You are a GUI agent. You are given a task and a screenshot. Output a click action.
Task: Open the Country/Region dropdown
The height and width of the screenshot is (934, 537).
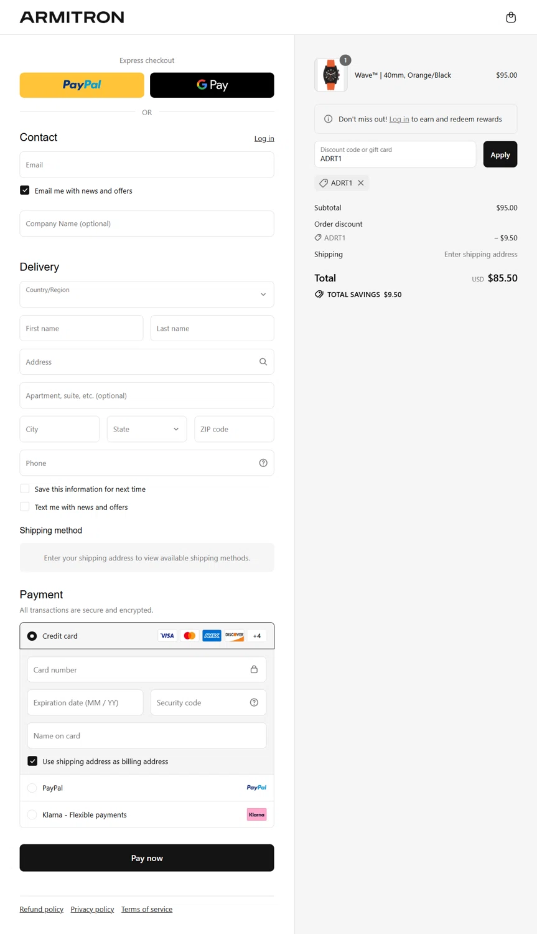(147, 295)
